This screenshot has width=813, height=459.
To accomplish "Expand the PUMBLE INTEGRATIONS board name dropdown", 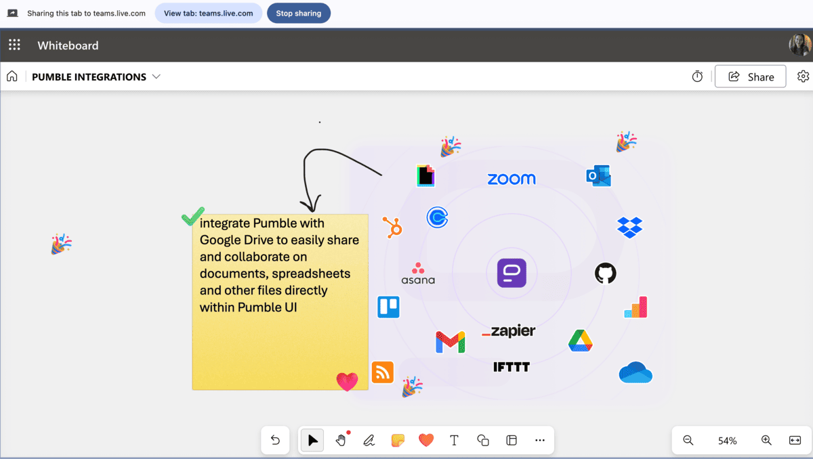I will click(x=157, y=76).
